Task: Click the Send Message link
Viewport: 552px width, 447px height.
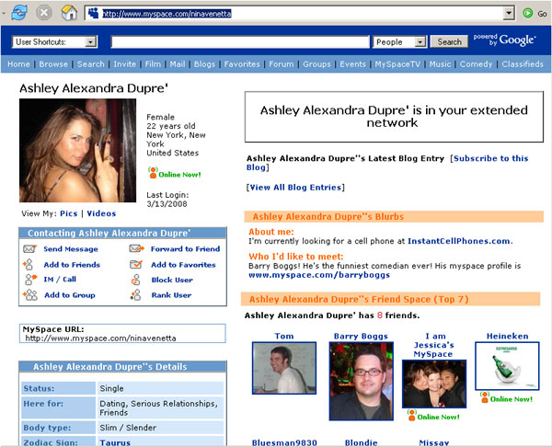Action: click(x=71, y=249)
